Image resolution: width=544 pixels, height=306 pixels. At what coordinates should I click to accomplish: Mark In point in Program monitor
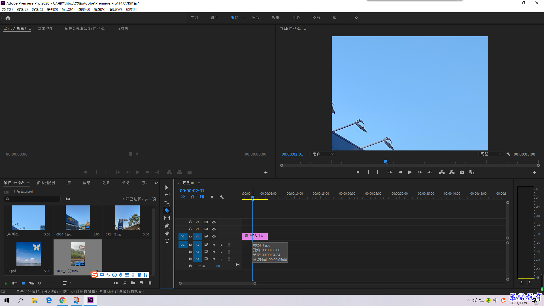point(368,172)
